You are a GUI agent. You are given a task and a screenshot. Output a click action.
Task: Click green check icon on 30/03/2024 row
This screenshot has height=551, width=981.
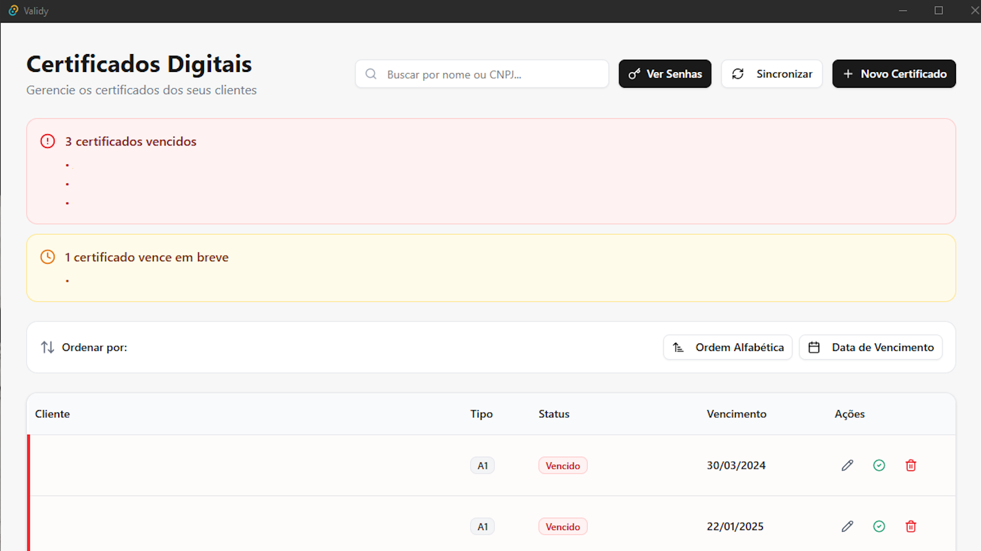[879, 465]
